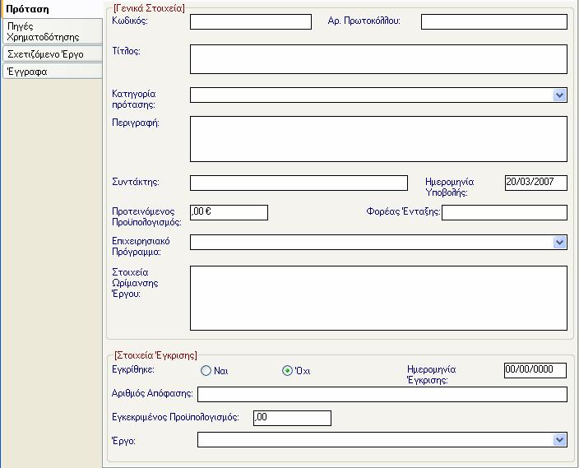The height and width of the screenshot is (468, 579).
Task: Click the Φορέας Ένταξης input field
Action: click(x=504, y=213)
